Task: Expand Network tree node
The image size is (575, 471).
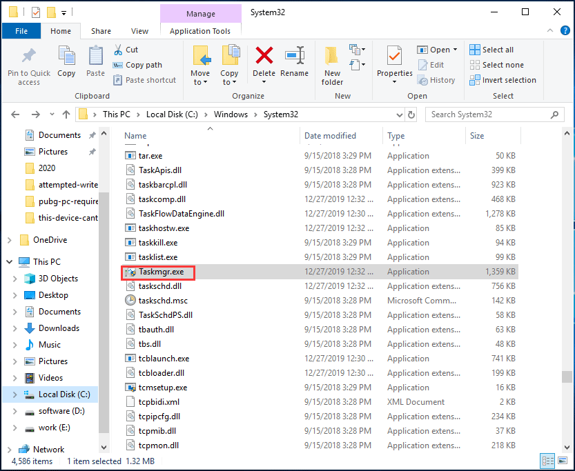Action: (10, 449)
